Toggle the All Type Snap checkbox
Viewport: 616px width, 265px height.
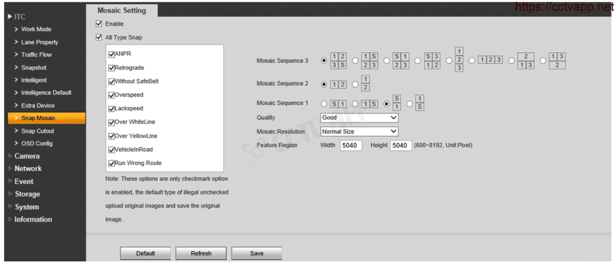(99, 37)
